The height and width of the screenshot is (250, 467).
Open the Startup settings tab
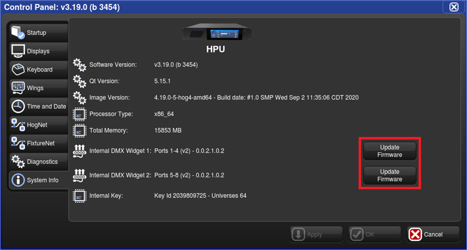39,33
